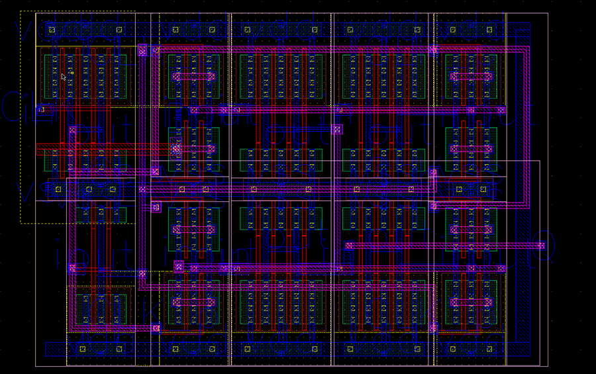
Task: Select the metal strap across the bottom-right transistor
Action: coord(471,302)
